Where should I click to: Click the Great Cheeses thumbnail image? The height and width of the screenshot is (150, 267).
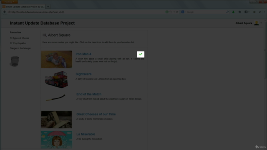(x=56, y=120)
